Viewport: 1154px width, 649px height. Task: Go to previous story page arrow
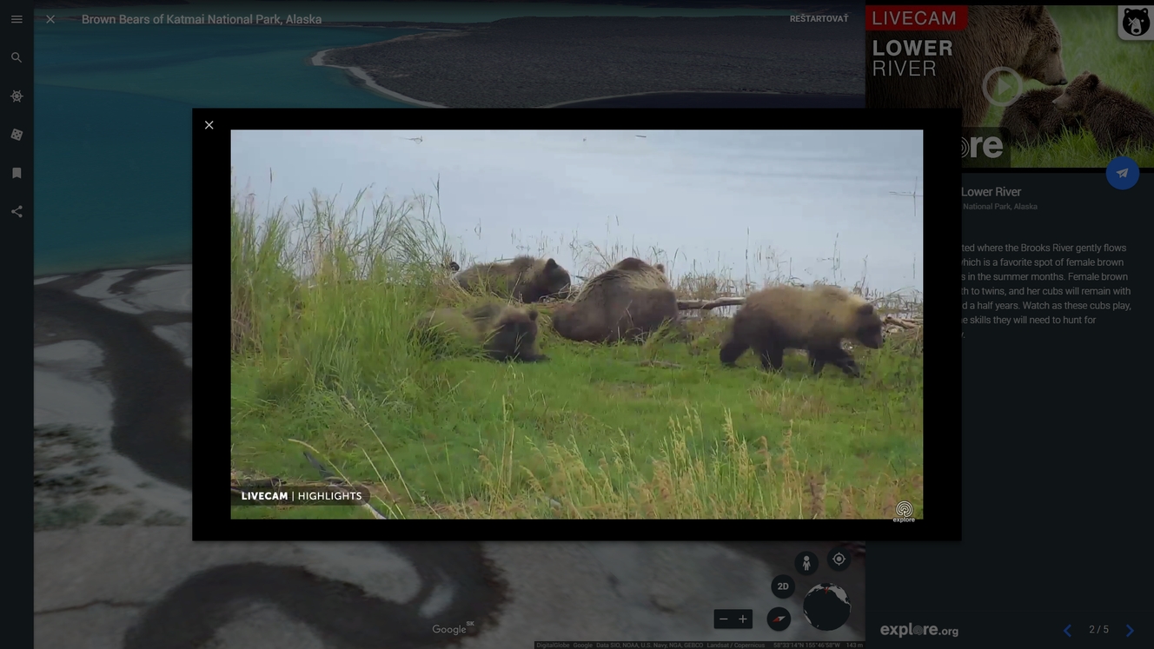coord(1068,631)
